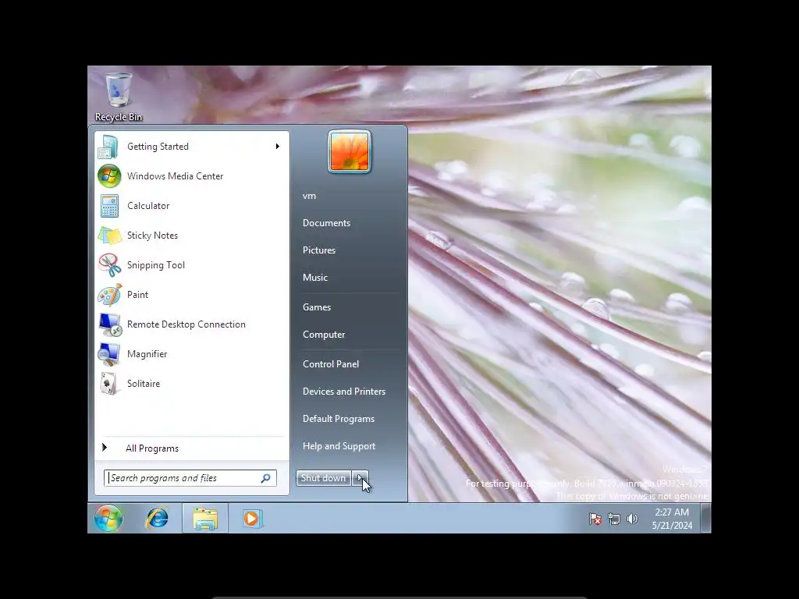This screenshot has height=599, width=799.
Task: Open Magnifier via its icon
Action: [109, 354]
